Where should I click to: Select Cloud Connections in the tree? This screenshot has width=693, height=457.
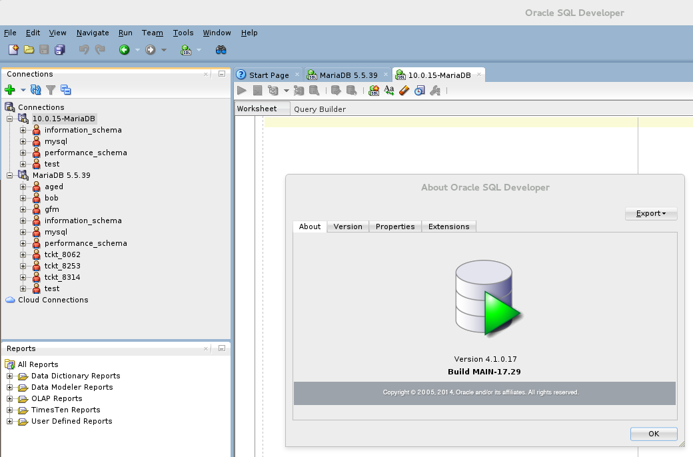(x=53, y=300)
